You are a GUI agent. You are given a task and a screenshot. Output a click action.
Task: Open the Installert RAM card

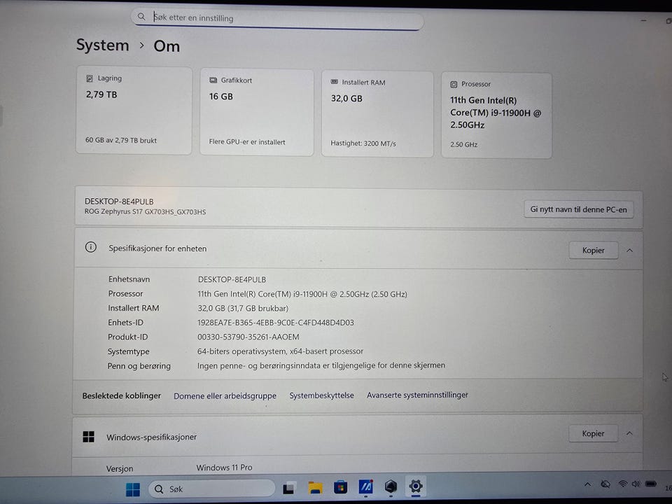pos(377,114)
